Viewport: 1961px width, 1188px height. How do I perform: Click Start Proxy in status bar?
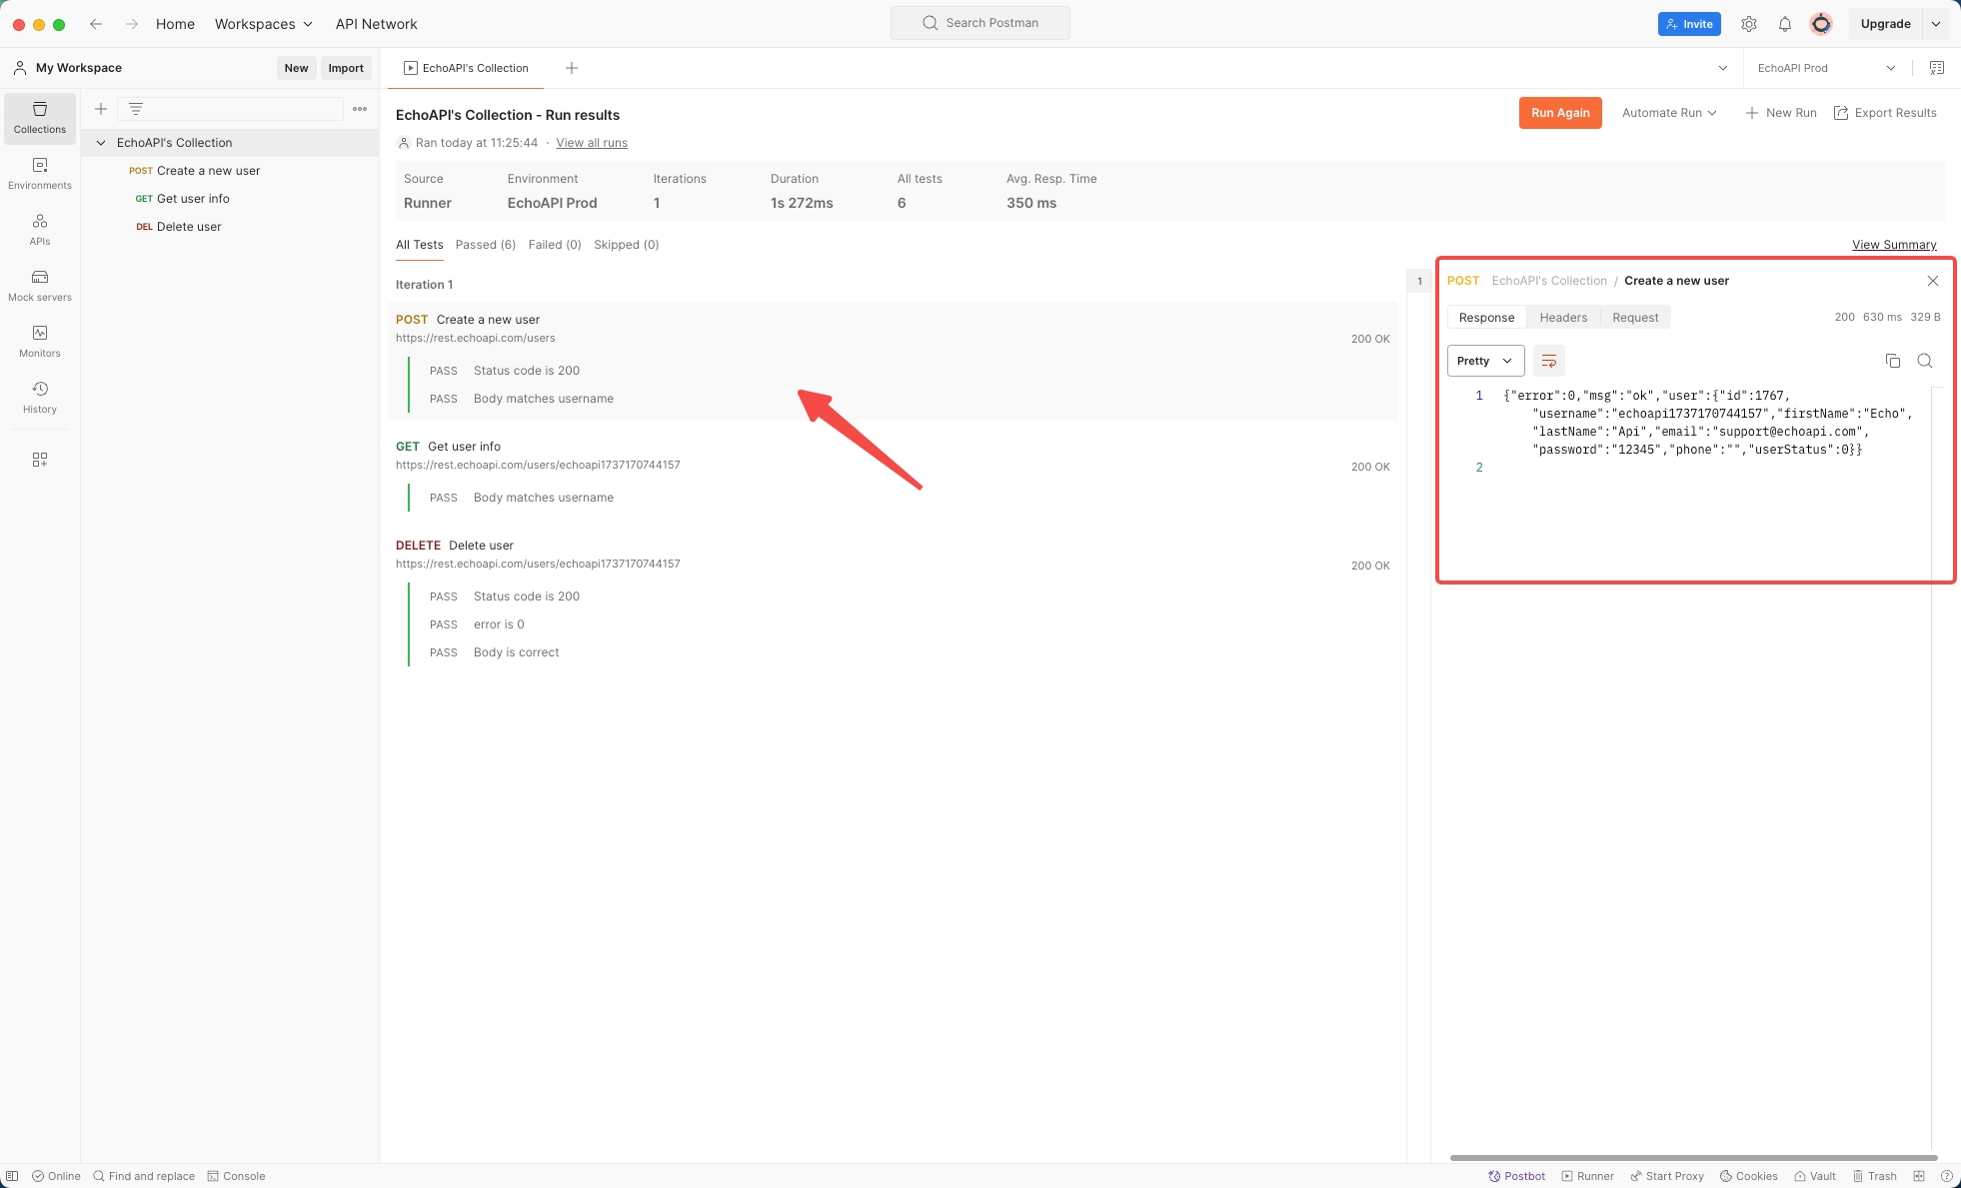(1667, 1176)
